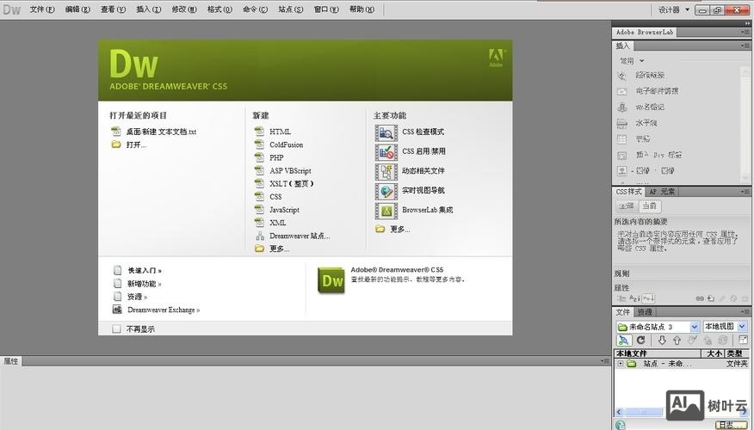Open the 常用 insert category dropdown
The width and height of the screenshot is (754, 430).
[x=632, y=61]
